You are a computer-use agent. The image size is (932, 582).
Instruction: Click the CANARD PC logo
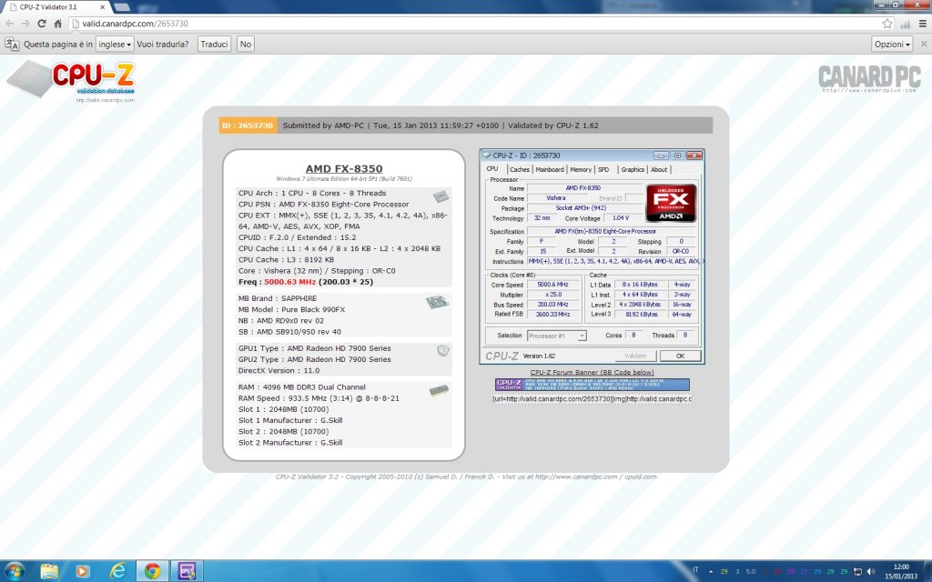[869, 78]
